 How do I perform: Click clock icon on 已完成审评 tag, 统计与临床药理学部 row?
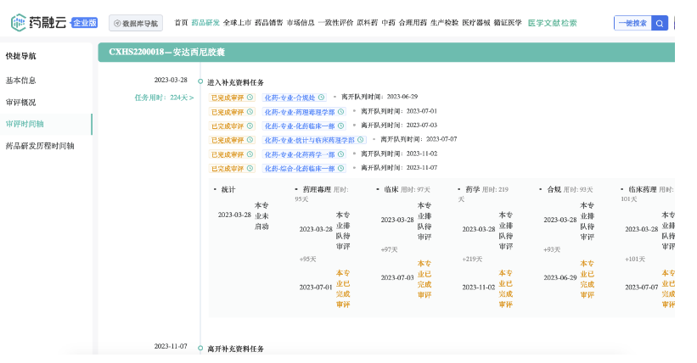[250, 140]
